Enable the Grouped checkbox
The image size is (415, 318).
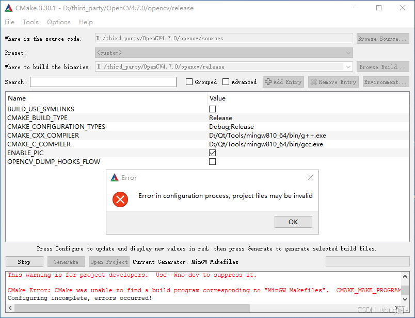coord(189,81)
